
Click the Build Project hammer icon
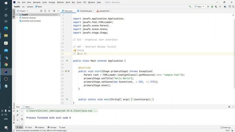(x=190, y=7)
